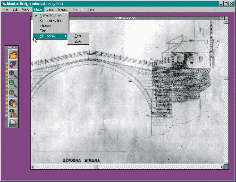The height and width of the screenshot is (182, 236).
Task: Select the green zoom-out magnifier tool
Action: click(13, 84)
